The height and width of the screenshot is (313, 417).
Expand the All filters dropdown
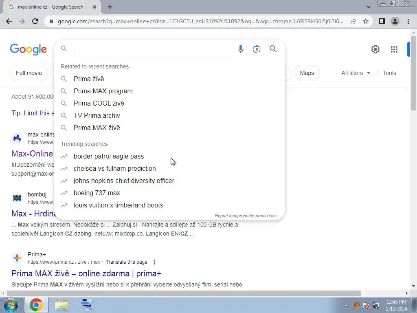point(356,73)
